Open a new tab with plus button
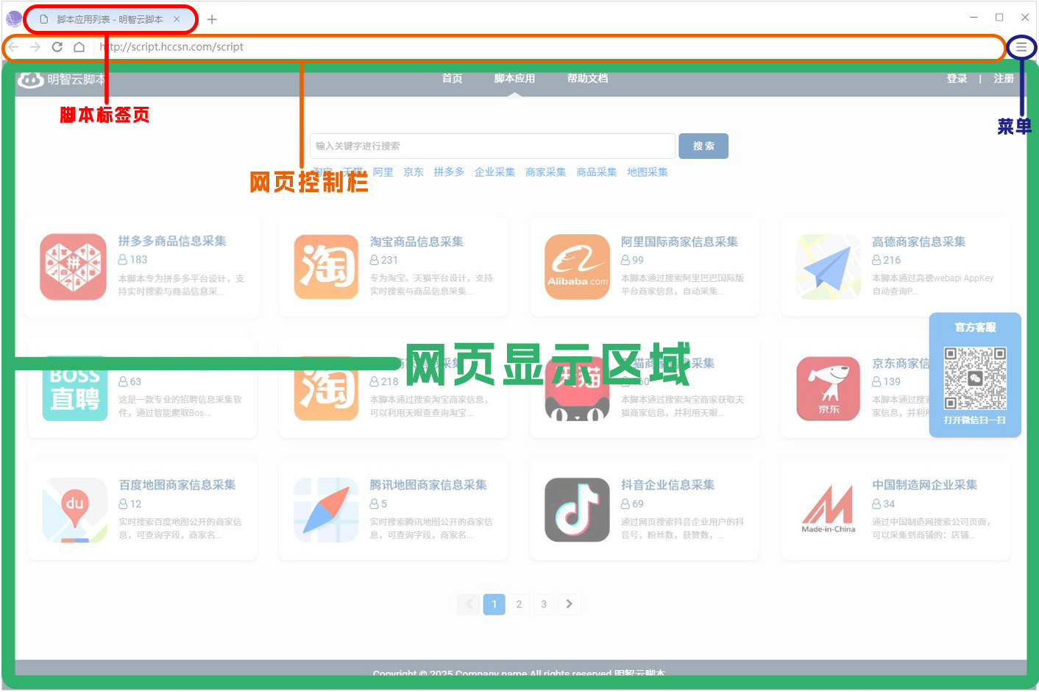Viewport: 1039px width, 692px height. click(212, 20)
